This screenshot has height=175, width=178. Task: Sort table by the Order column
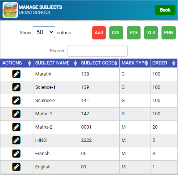[164, 63]
